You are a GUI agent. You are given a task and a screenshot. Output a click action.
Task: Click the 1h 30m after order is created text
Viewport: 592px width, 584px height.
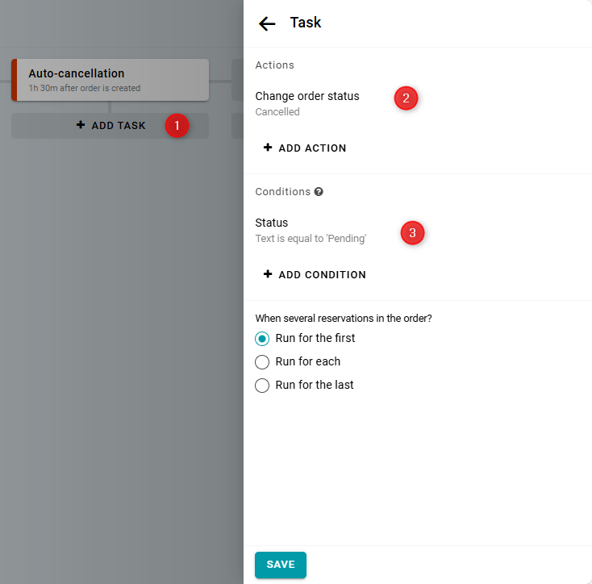click(84, 88)
